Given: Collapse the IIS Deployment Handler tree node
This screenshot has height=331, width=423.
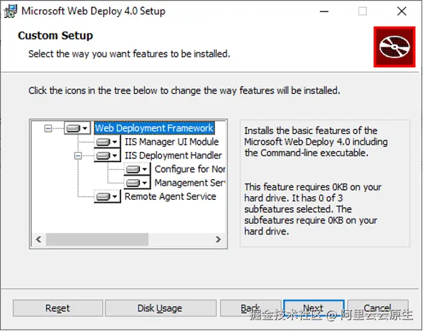Looking at the screenshot, I should tap(78, 155).
